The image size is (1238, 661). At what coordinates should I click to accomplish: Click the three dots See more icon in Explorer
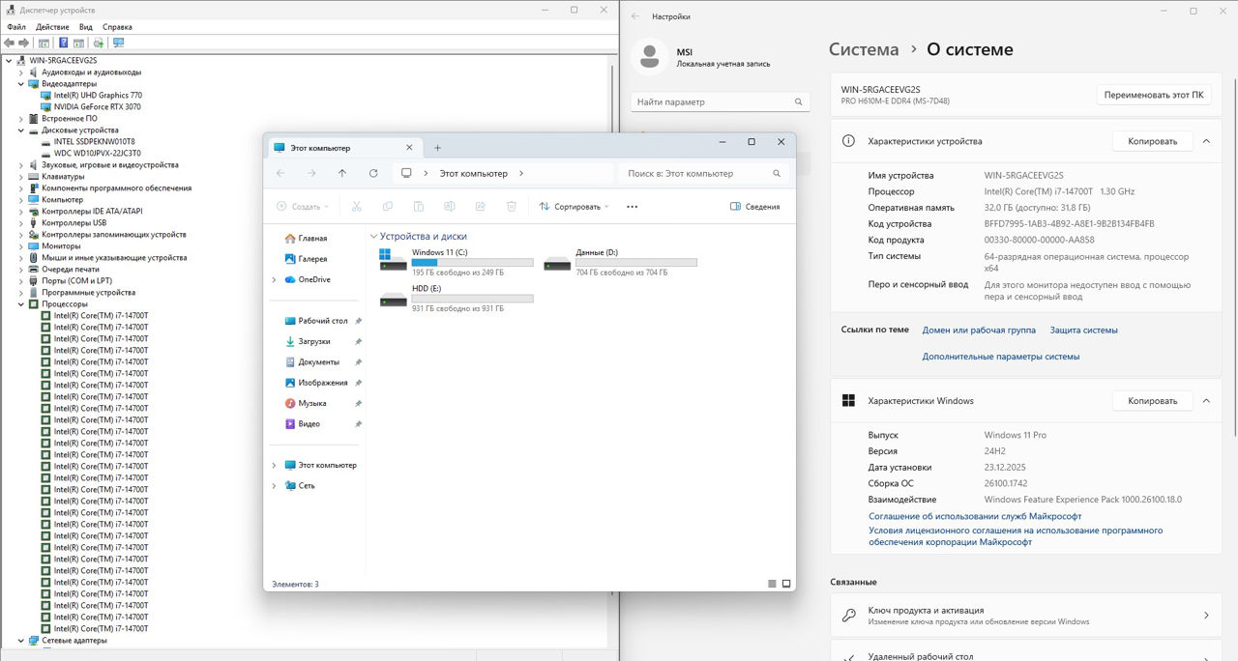633,207
